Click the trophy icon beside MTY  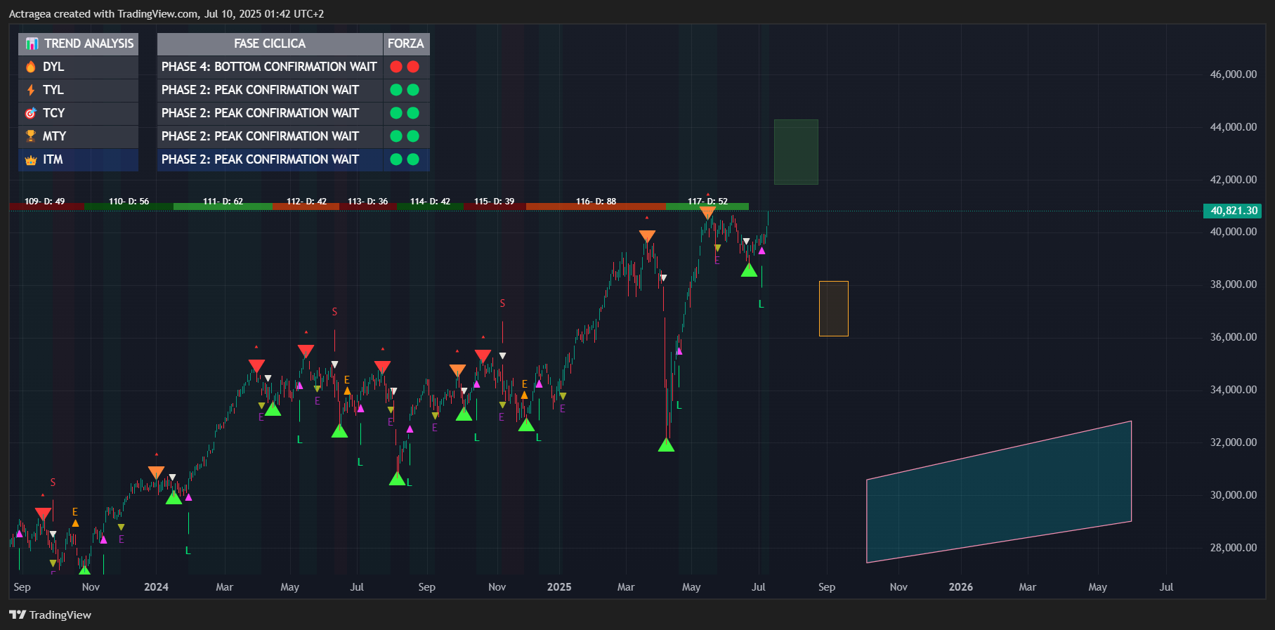coord(31,136)
